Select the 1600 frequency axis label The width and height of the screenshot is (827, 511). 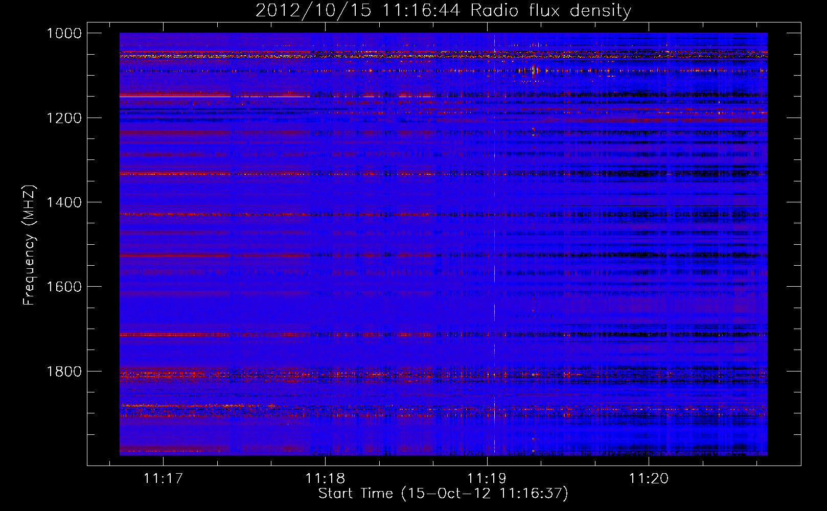point(64,287)
